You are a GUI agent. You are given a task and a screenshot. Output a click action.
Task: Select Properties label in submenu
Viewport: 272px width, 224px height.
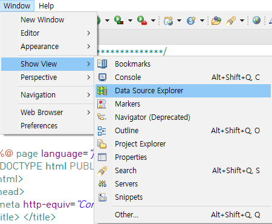point(131,157)
